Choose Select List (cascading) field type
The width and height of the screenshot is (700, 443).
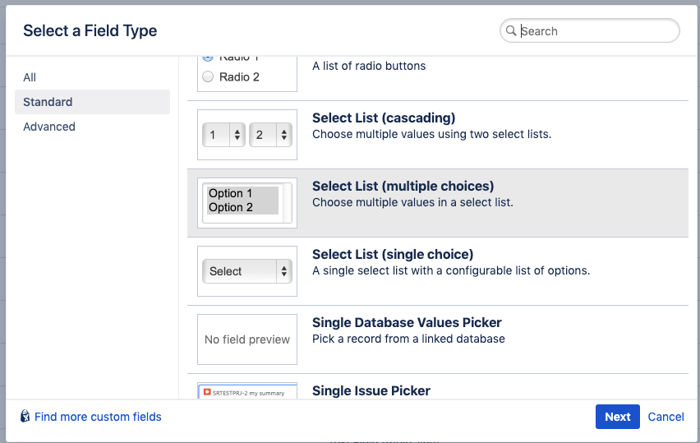tap(437, 135)
